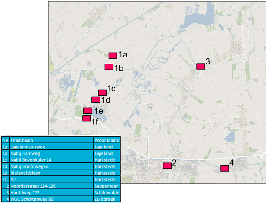Viewport: 268px width, 203px height.
Task: Click the 'Nabij Hoofdweg 61' cell
Action: (x=52, y=166)
